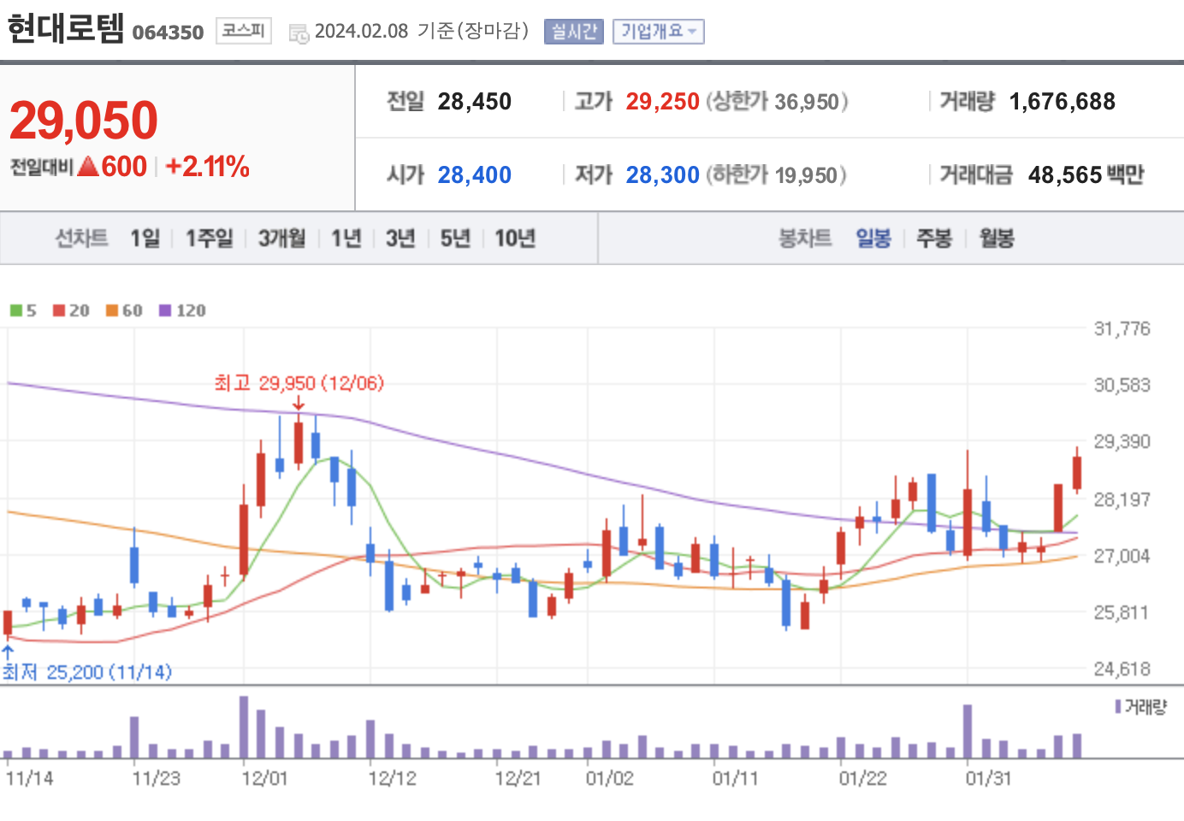Switch to 월봉 monthly candle chart
1184x821 pixels.
[997, 238]
